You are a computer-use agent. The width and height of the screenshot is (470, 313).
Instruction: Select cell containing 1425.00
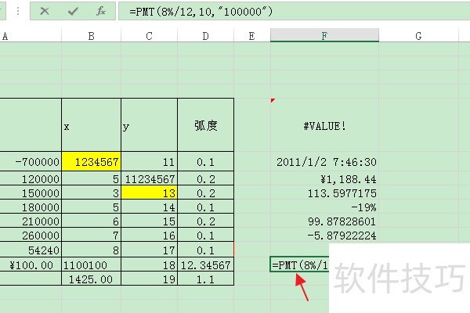91,279
